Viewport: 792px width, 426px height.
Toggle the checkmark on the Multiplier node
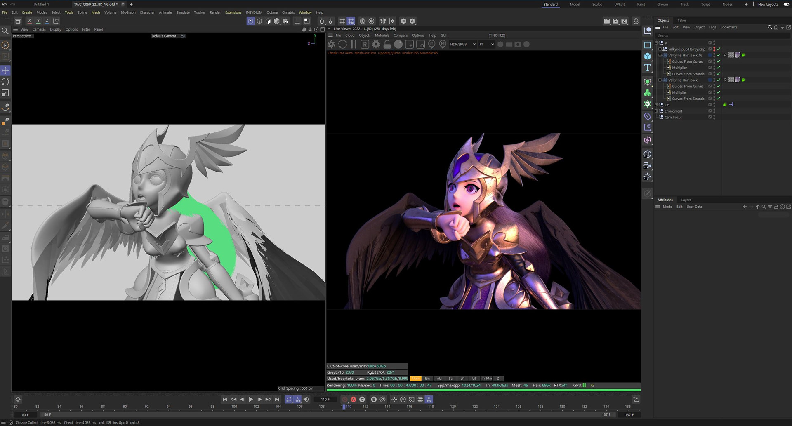pos(718,68)
